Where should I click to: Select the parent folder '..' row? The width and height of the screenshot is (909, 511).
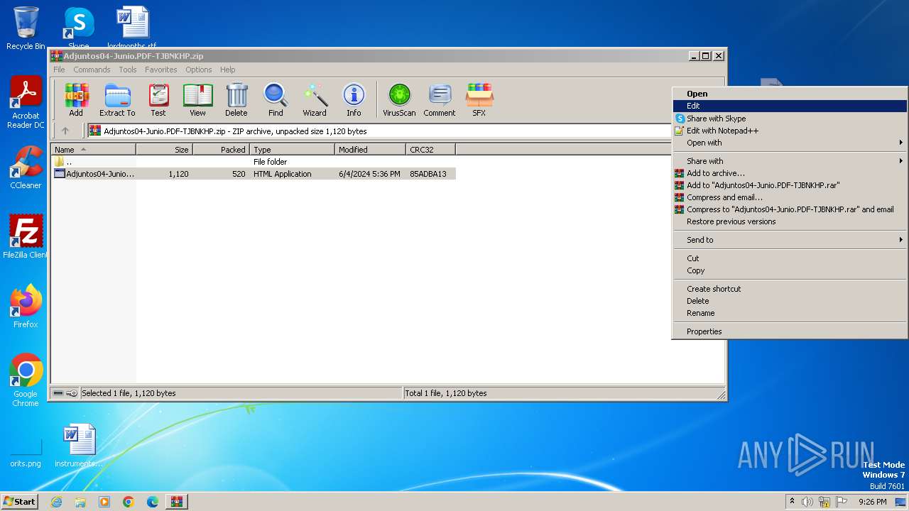(x=254, y=162)
